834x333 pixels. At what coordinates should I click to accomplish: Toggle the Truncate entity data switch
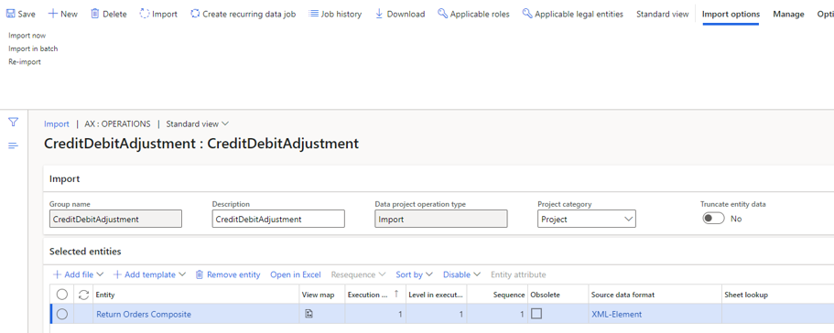(x=713, y=219)
